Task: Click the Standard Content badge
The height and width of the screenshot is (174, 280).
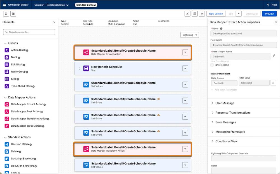Action: click(86, 5)
